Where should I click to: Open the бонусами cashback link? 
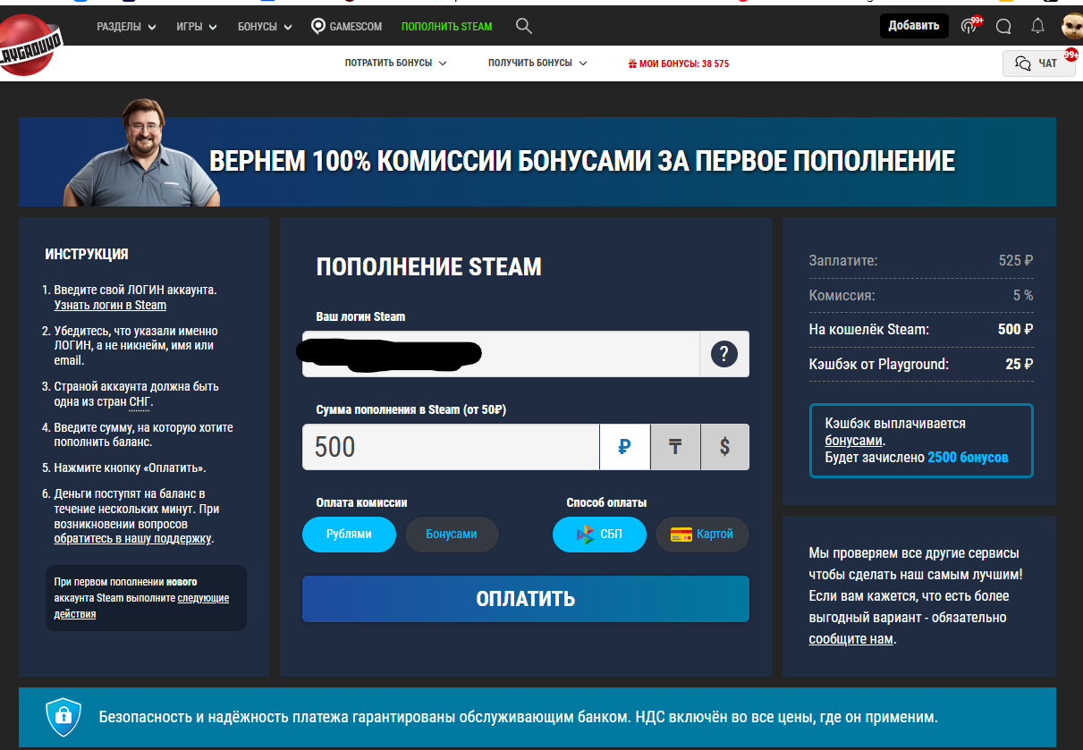pyautogui.click(x=854, y=441)
